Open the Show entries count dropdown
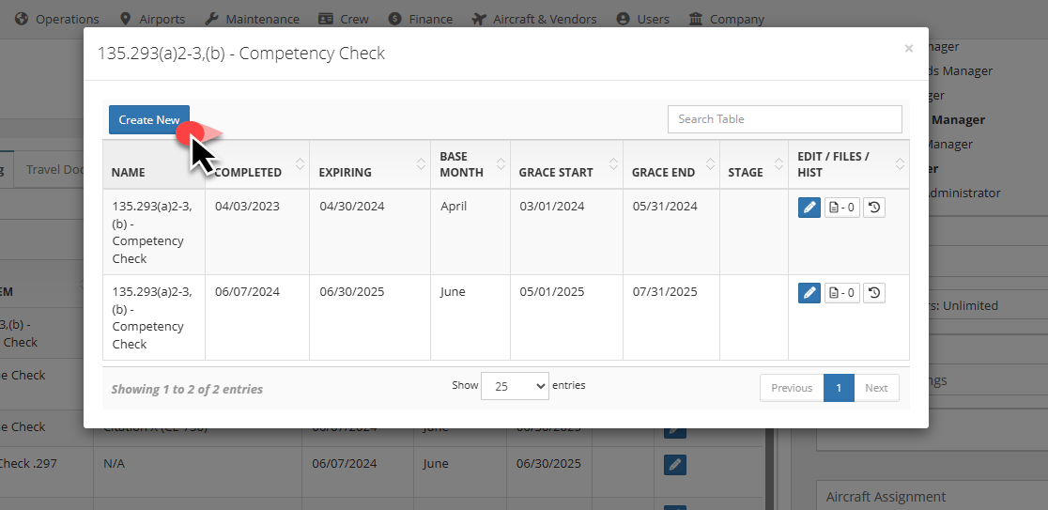Viewport: 1048px width, 510px height. pyautogui.click(x=515, y=386)
